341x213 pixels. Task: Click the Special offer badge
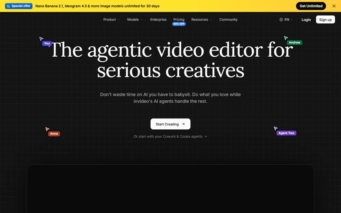coord(19,6)
